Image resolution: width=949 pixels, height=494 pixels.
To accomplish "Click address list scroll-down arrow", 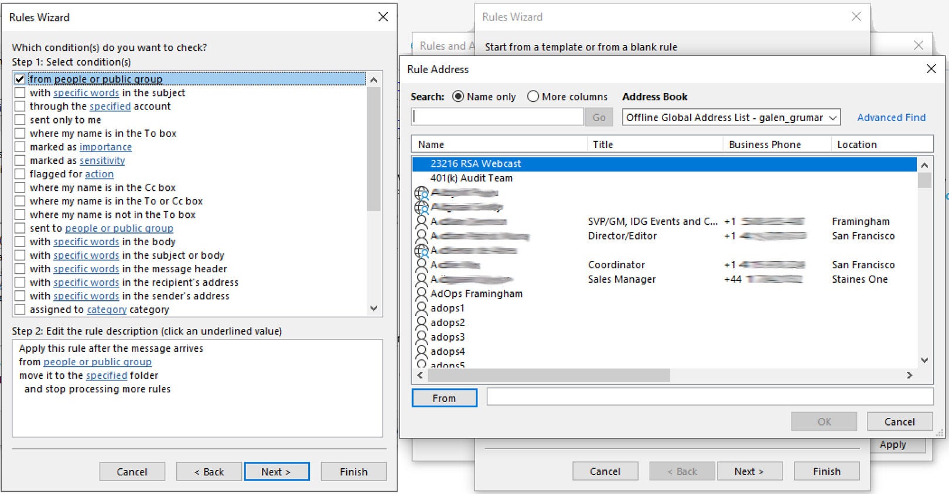I will point(924,361).
